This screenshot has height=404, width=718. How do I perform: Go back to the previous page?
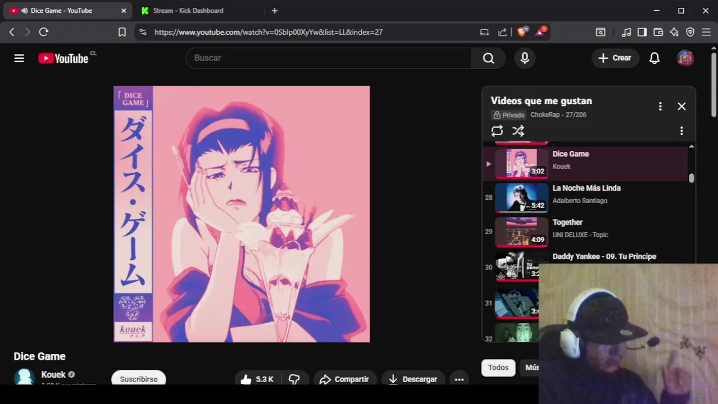click(x=12, y=32)
